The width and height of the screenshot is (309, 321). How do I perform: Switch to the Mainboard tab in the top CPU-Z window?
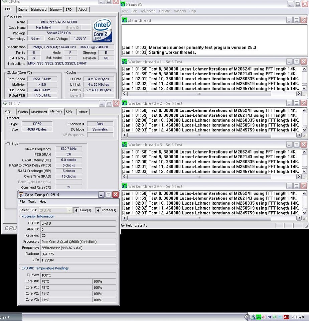tap(39, 9)
